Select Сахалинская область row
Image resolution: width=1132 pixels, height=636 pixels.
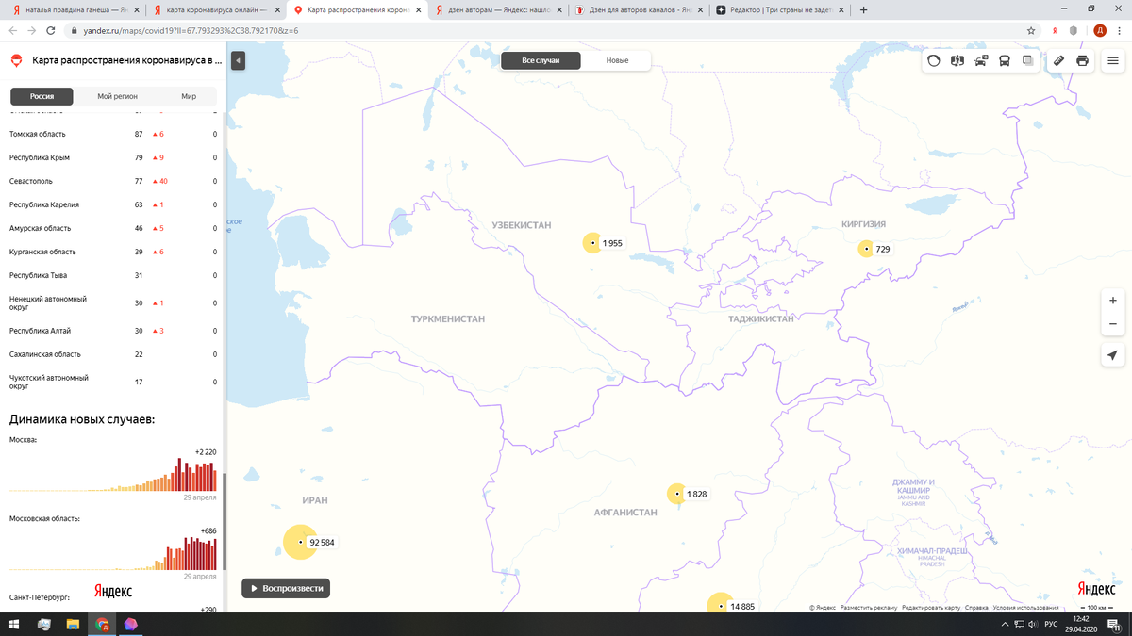click(112, 354)
